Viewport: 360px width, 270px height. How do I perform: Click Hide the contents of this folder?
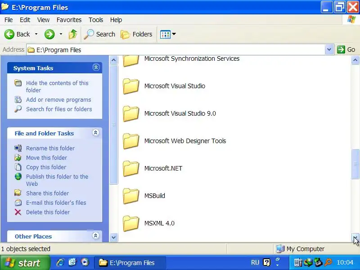[x=57, y=86]
